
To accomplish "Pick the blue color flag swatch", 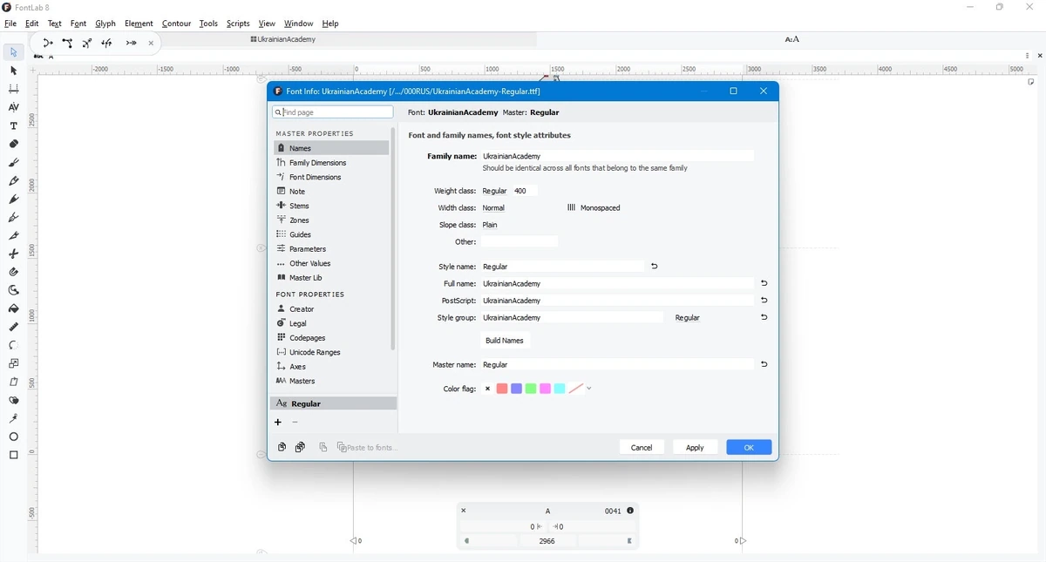I will (x=517, y=389).
